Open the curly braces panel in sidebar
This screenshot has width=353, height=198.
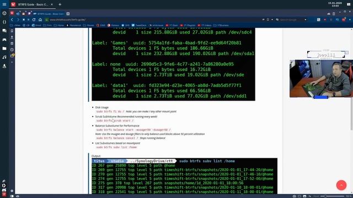tap(4, 22)
